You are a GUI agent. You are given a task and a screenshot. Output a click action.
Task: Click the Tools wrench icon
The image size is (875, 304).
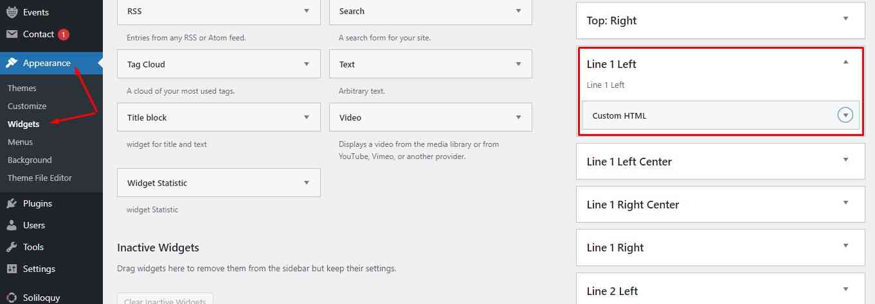point(12,247)
